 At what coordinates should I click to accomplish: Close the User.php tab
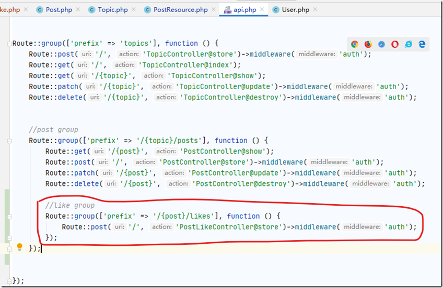point(315,9)
